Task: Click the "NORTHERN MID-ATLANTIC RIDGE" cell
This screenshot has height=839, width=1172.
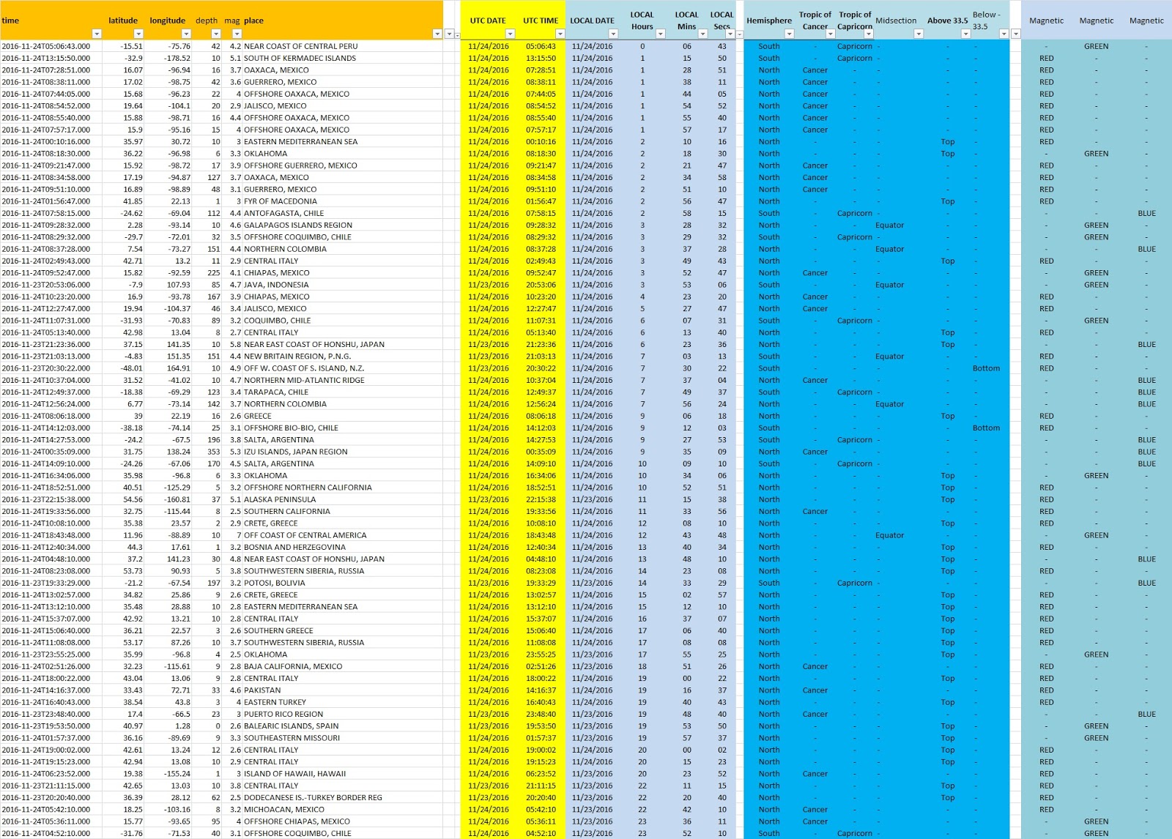Action: (343, 380)
